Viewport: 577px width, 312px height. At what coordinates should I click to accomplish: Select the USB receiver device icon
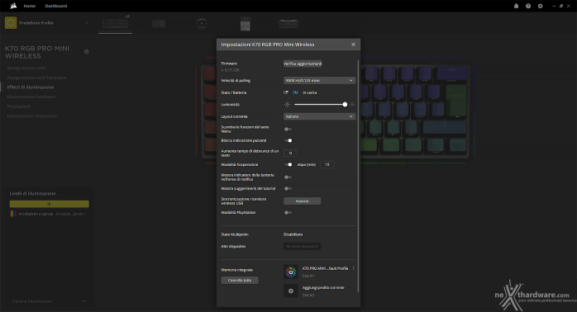click(245, 23)
